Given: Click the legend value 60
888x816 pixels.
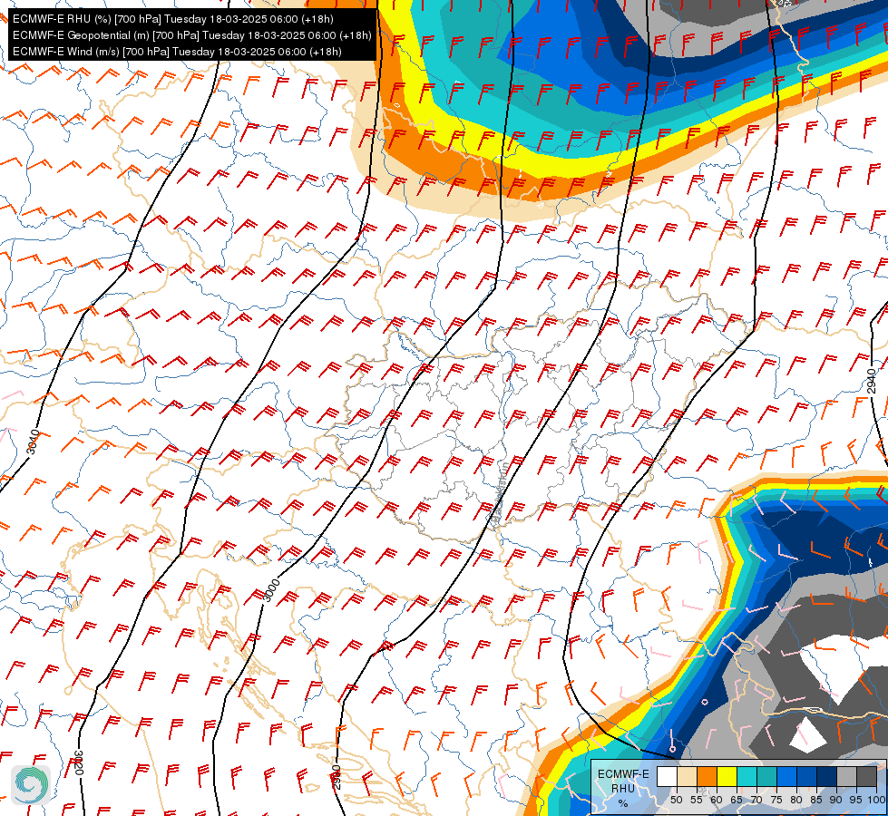Looking at the screenshot, I should click(717, 800).
